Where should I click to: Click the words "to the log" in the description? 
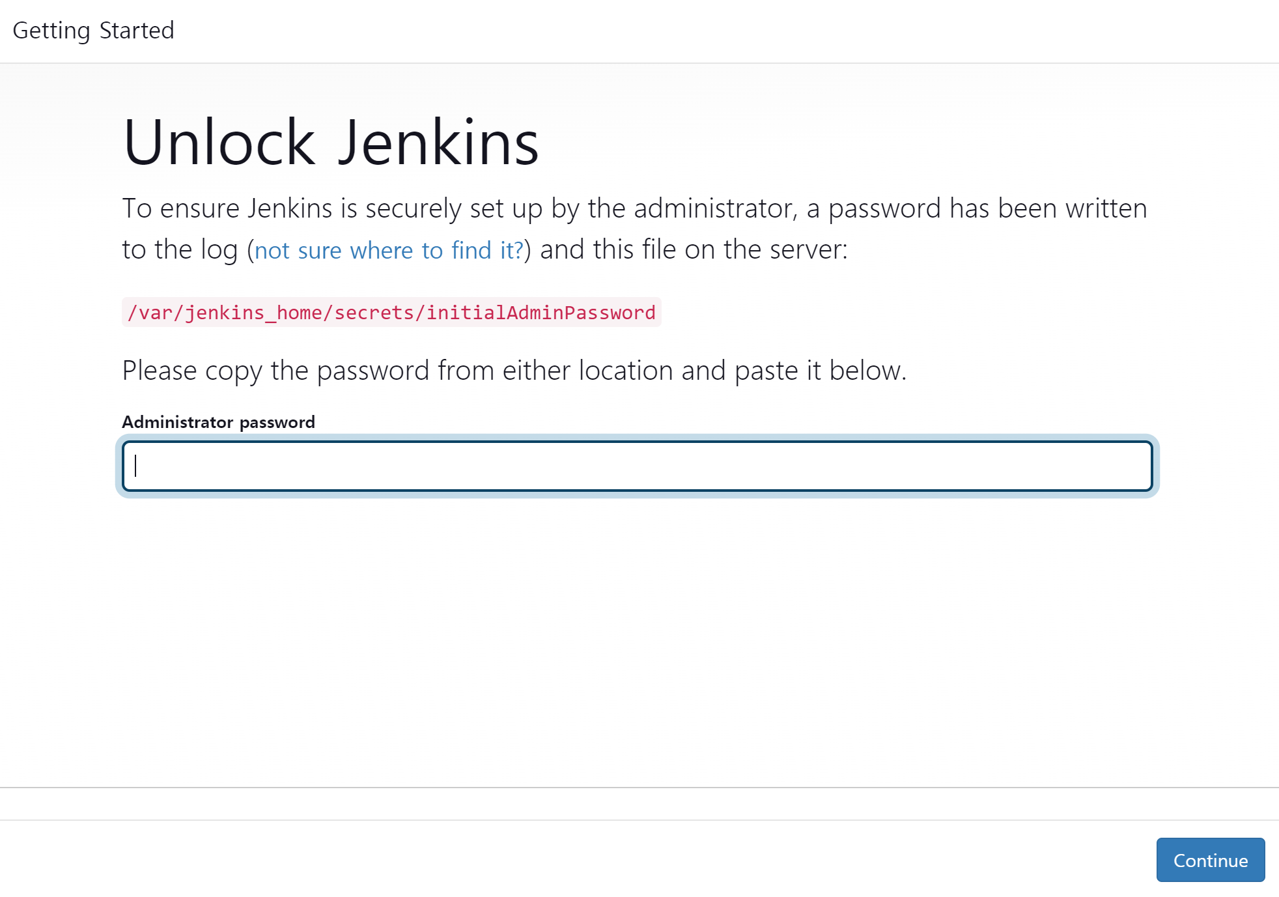coord(180,250)
